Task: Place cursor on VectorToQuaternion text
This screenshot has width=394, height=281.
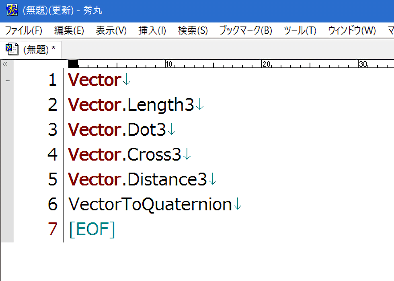Action: [x=150, y=204]
